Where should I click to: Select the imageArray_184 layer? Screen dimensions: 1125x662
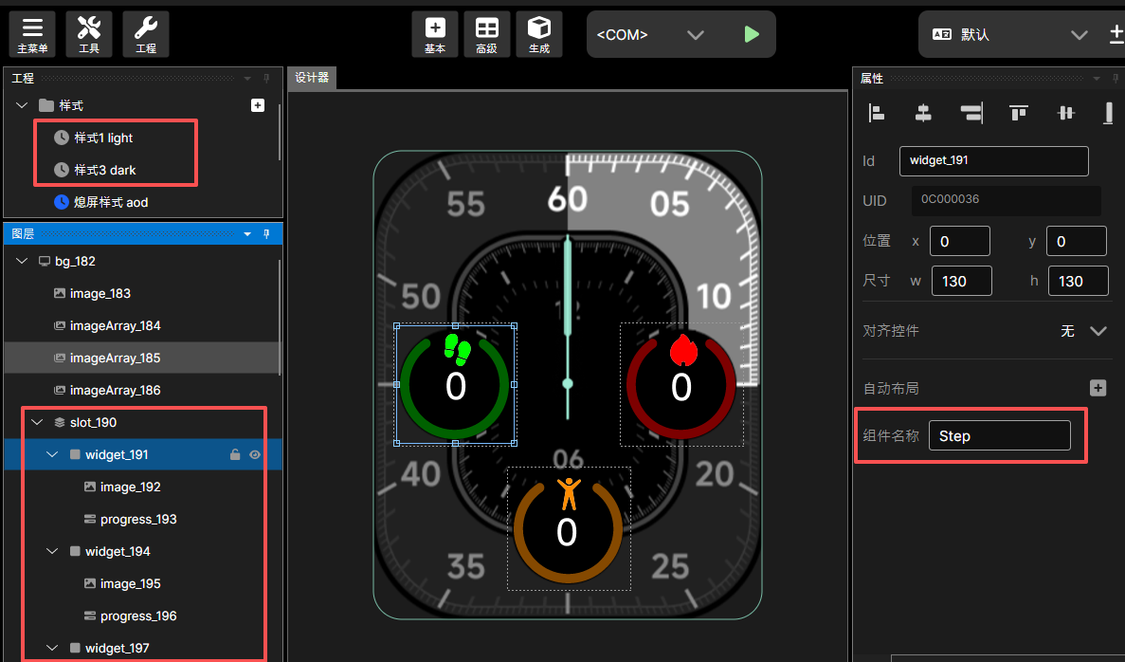coord(115,325)
